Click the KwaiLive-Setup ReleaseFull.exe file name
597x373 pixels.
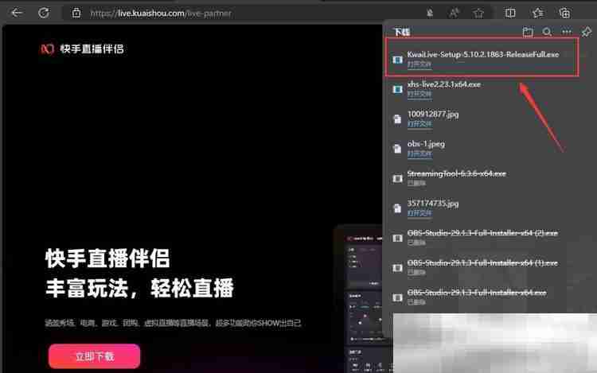point(483,54)
